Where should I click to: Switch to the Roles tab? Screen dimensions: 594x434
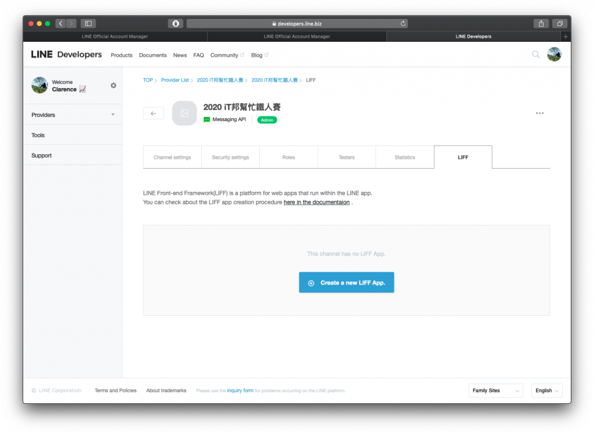[x=288, y=157]
